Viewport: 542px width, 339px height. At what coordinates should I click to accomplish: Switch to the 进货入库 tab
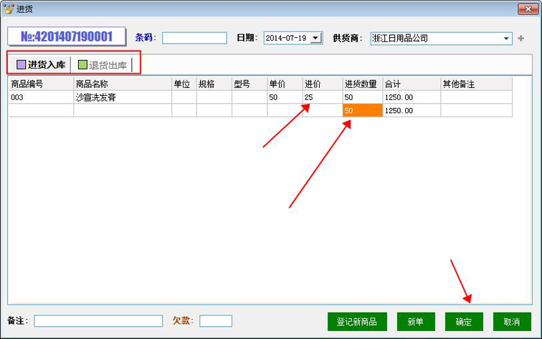click(41, 64)
